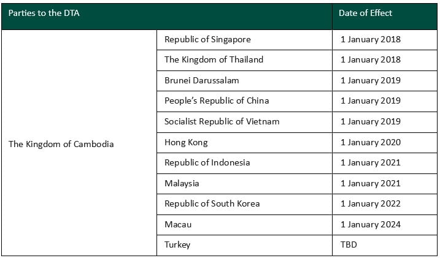Select 'Republic of South Korea' cell
Viewport: 440px width, 258px height.
click(244, 205)
